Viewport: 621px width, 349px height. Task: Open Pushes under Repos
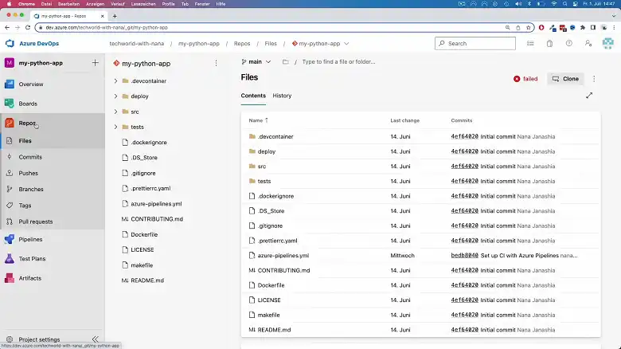pos(28,173)
